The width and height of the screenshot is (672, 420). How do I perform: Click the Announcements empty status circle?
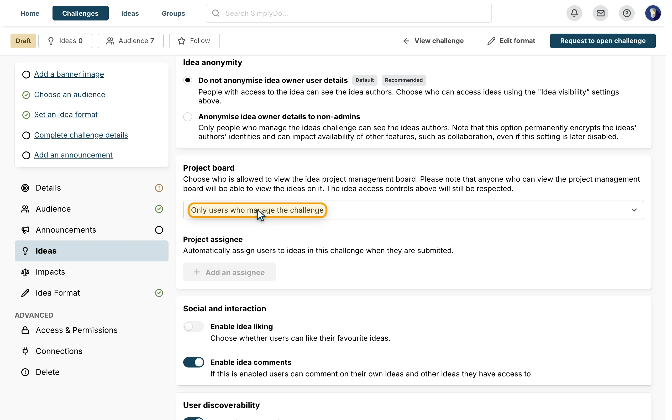(159, 230)
